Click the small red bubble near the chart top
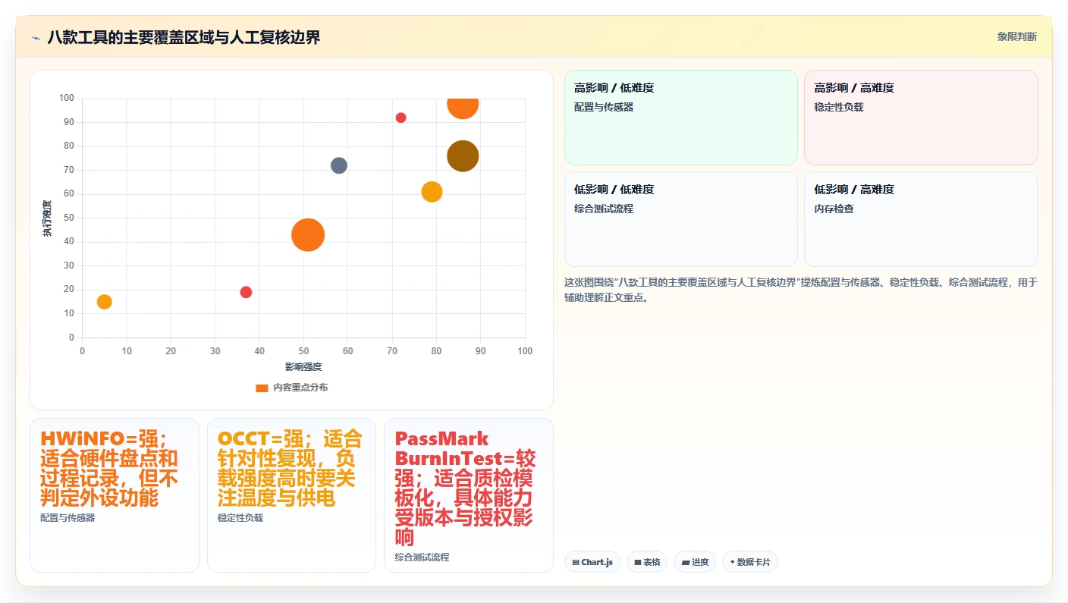 (400, 118)
